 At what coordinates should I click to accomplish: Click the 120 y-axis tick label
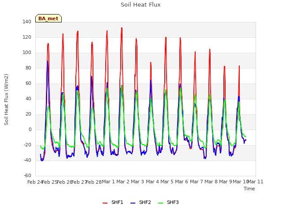pos(27,37)
